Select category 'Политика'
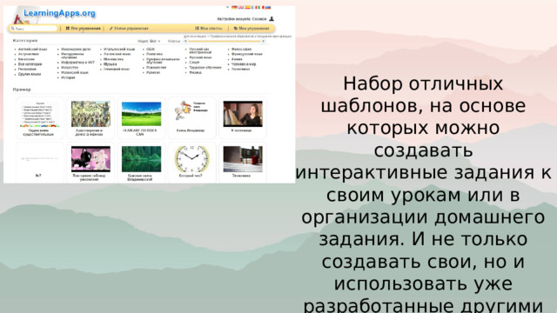This screenshot has height=313, width=557. pos(155,54)
